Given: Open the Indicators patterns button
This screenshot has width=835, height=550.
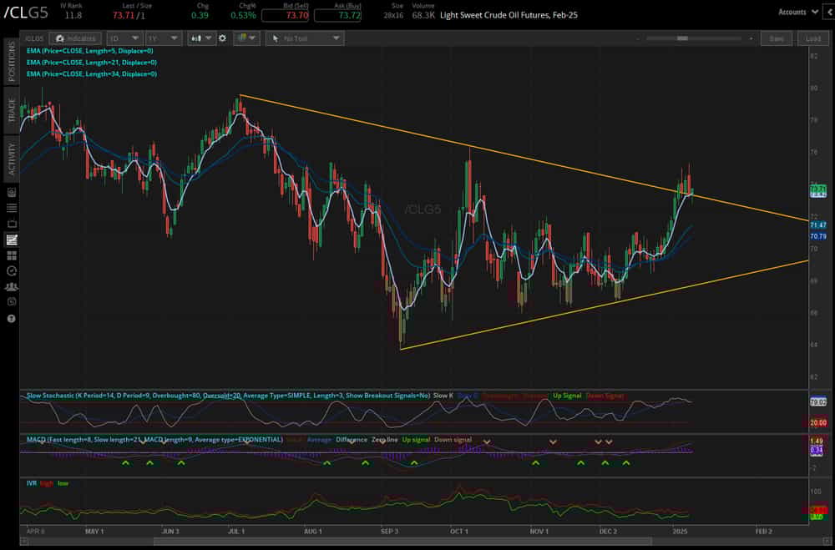Looking at the screenshot, I should pos(75,38).
